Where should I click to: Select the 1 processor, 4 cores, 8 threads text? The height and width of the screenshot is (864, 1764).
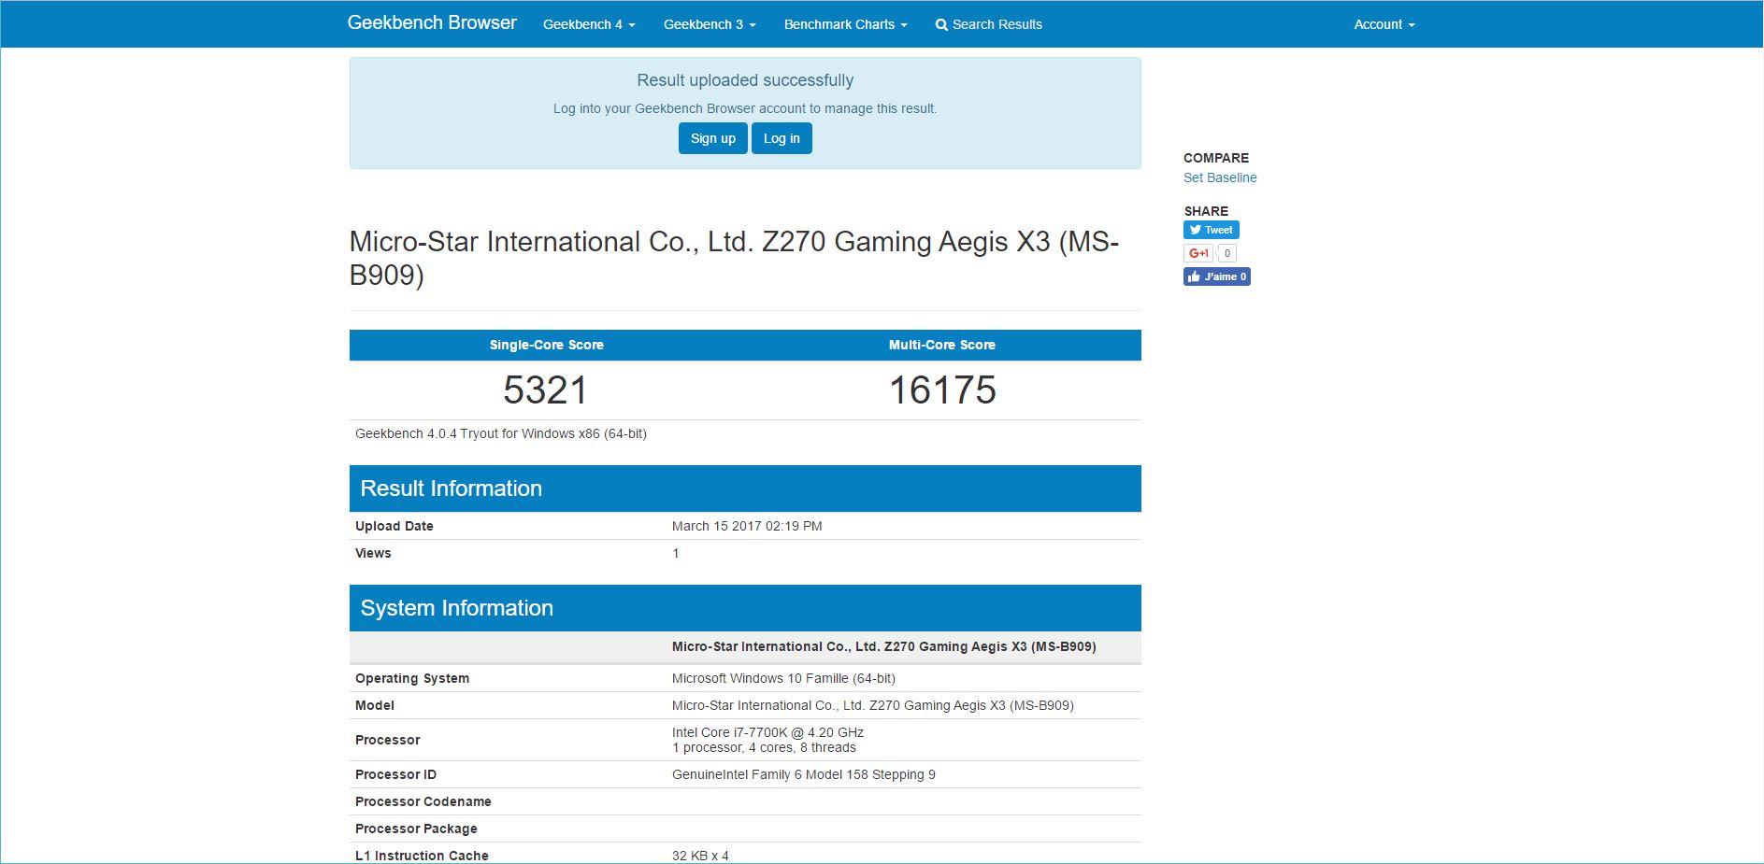[764, 747]
